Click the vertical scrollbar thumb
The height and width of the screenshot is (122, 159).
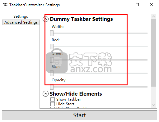(x=154, y=53)
